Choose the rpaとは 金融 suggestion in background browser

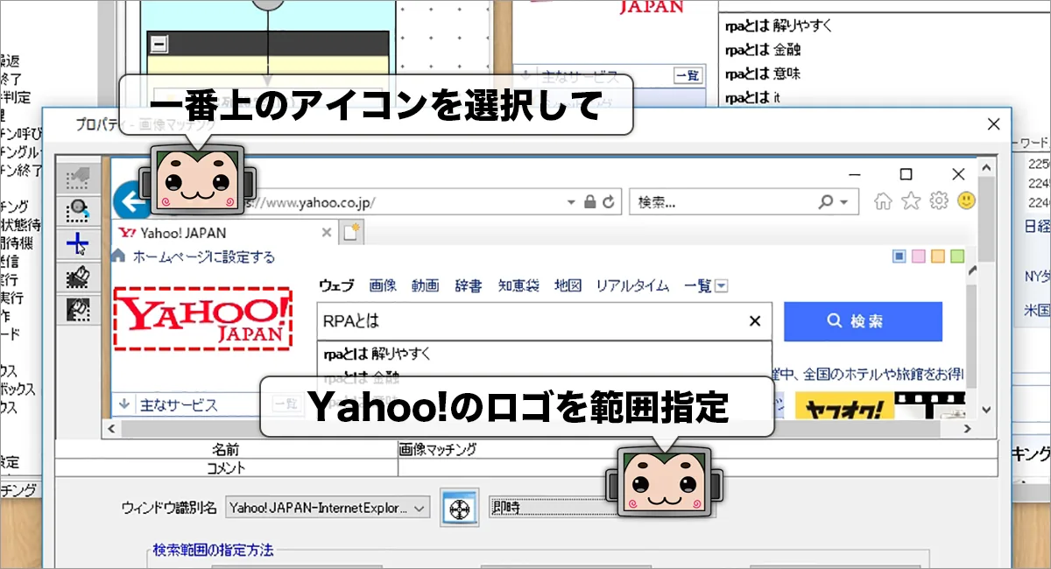pos(763,50)
